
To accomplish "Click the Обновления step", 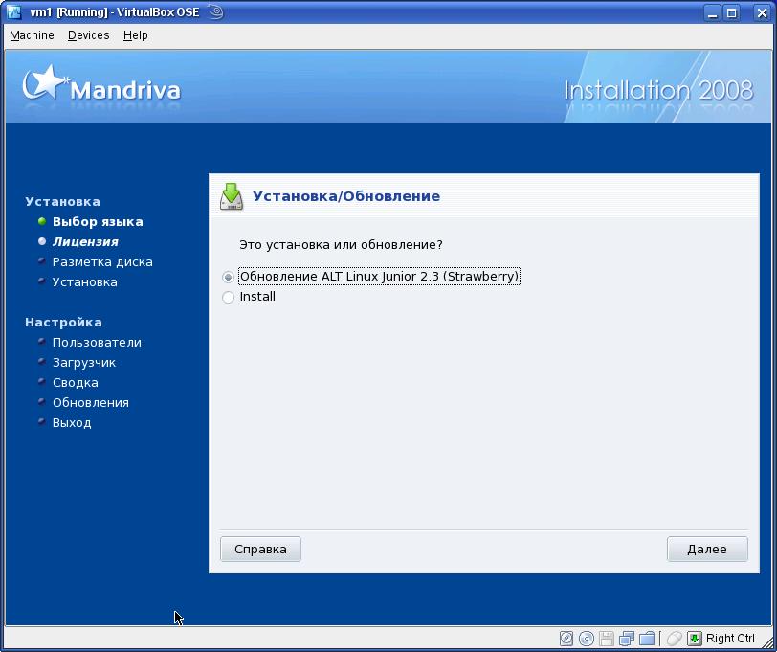I will pyautogui.click(x=91, y=403).
